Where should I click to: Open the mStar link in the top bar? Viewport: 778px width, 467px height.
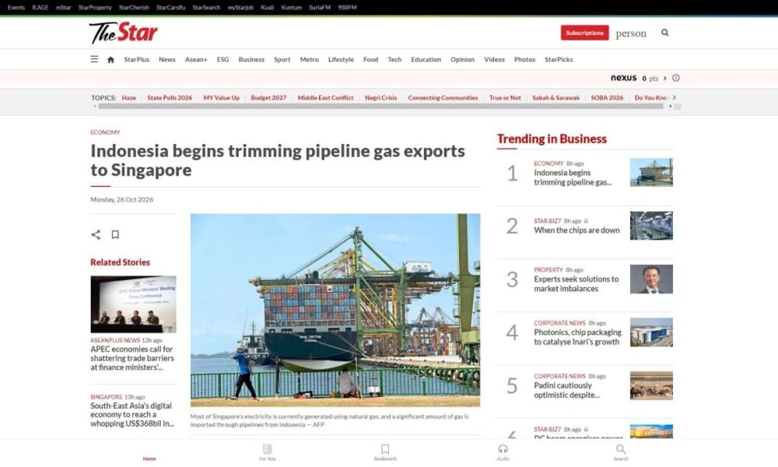tap(64, 8)
